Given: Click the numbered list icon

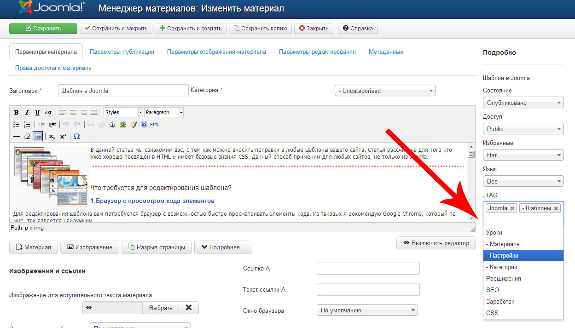Looking at the screenshot, I should pos(27,125).
